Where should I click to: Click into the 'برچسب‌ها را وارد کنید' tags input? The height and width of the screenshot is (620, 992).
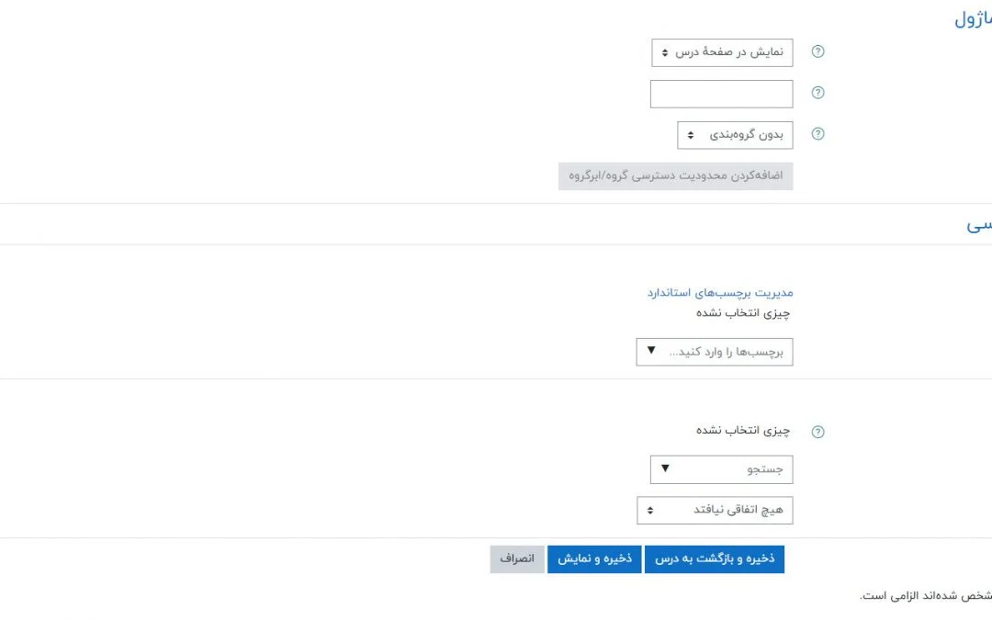click(727, 352)
